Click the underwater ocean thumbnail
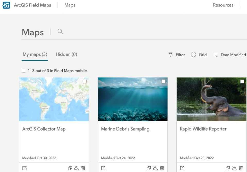 click(133, 99)
